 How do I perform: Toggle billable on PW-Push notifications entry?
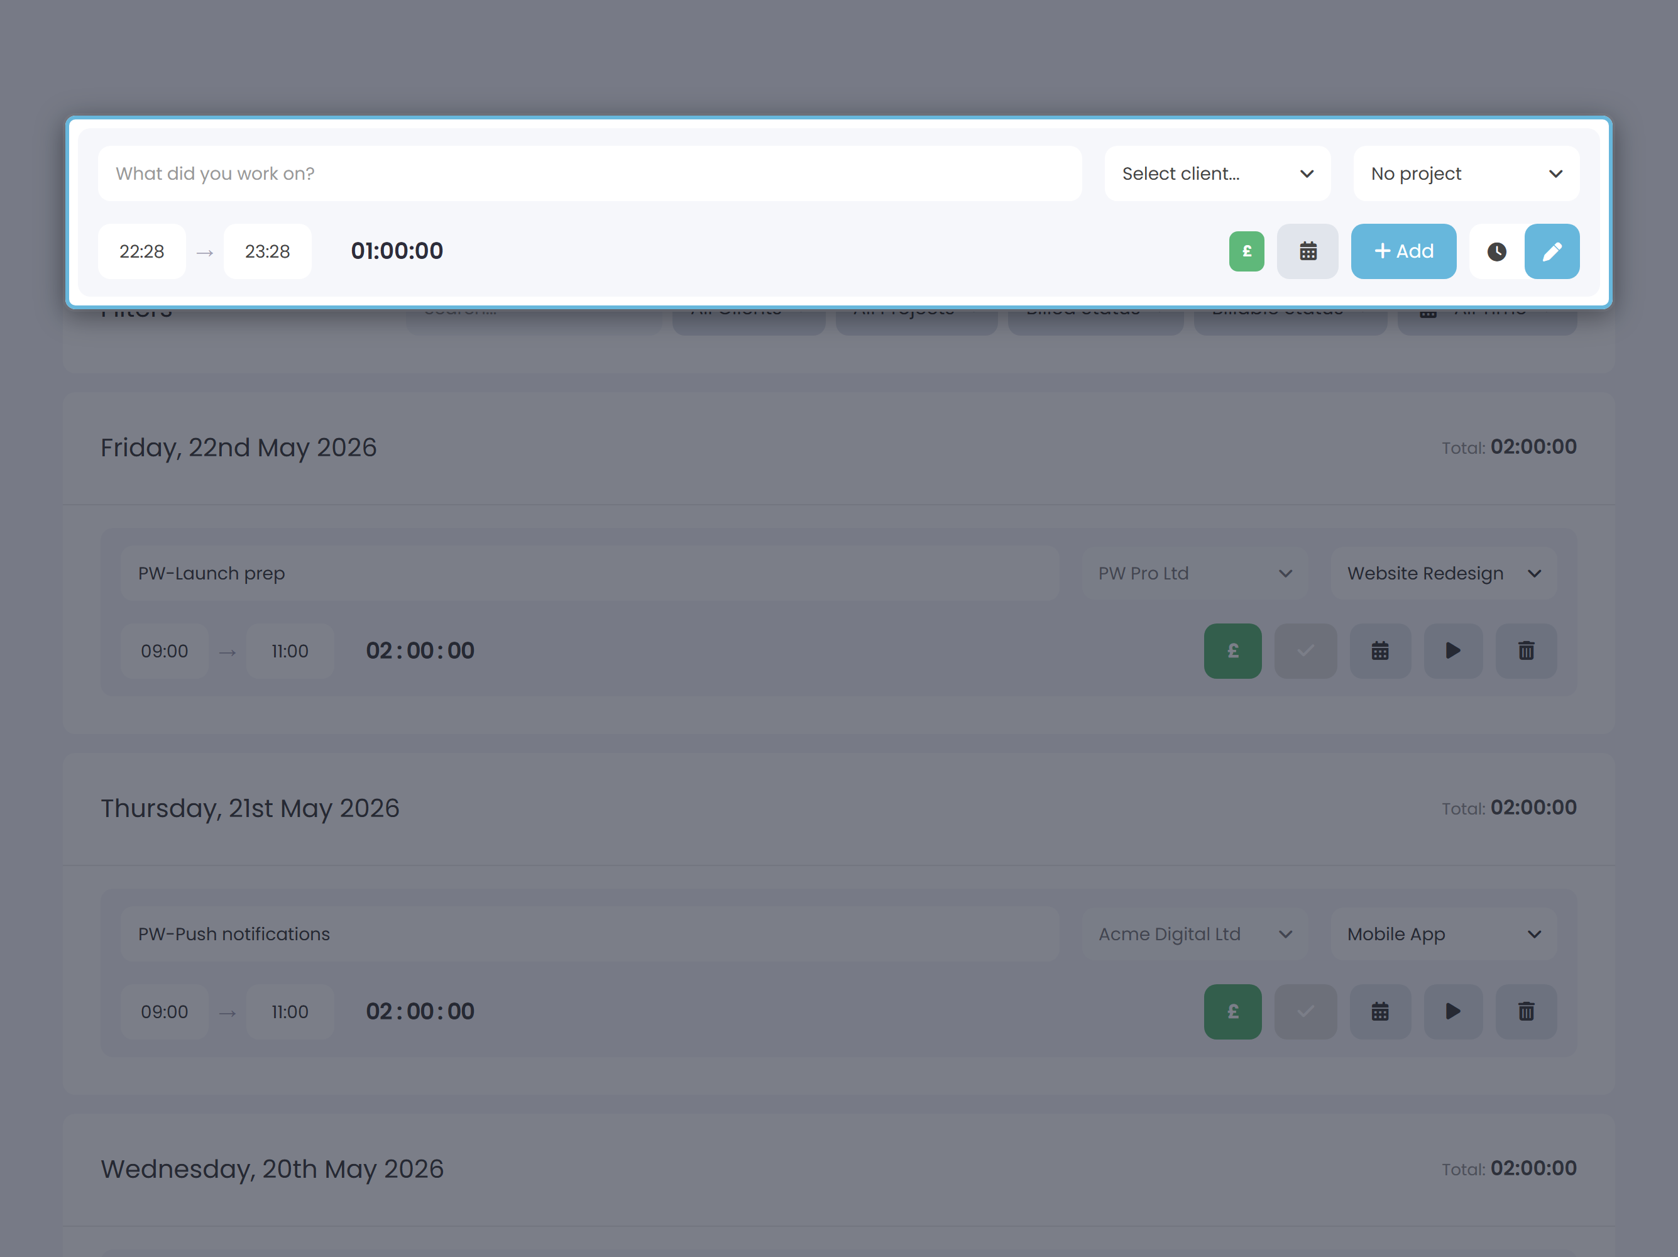(1232, 1012)
